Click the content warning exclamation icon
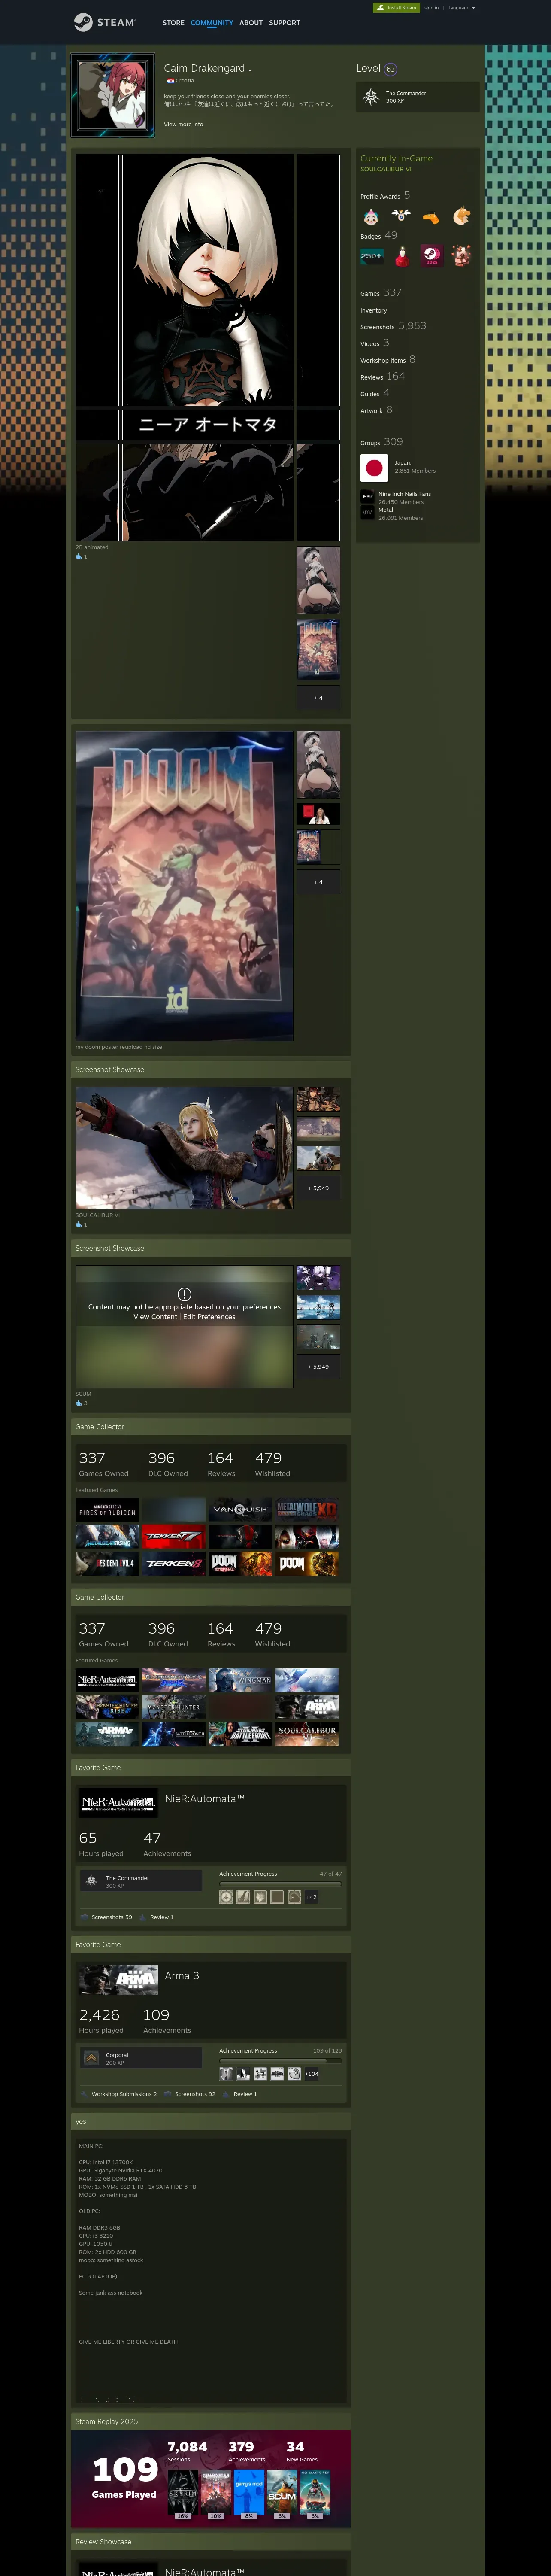This screenshot has width=551, height=2576. (184, 1294)
